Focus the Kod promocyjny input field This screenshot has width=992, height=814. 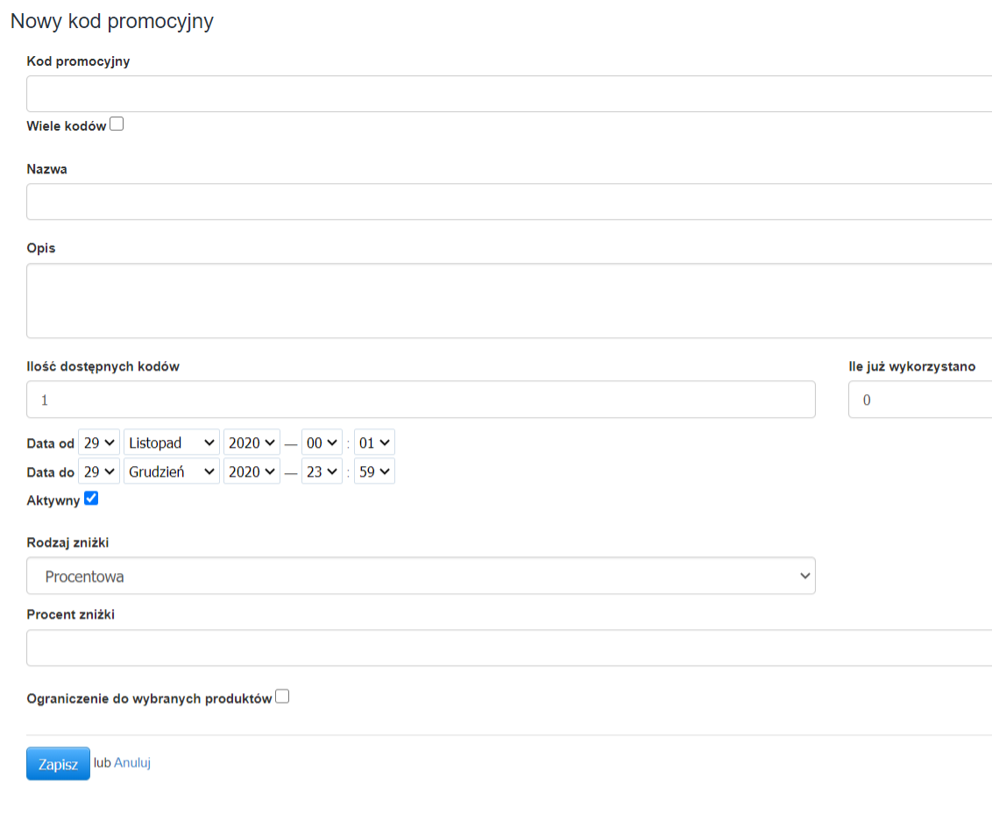pyautogui.click(x=508, y=94)
